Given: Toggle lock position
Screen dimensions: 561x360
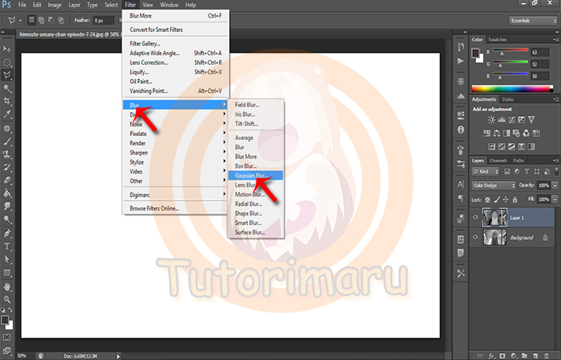Looking at the screenshot, I should pyautogui.click(x=506, y=199).
